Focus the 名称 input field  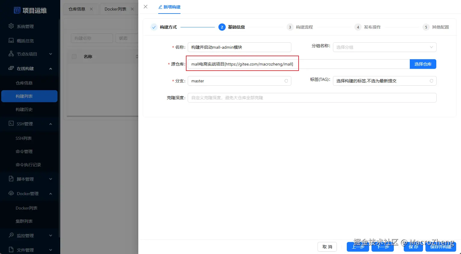(239, 47)
